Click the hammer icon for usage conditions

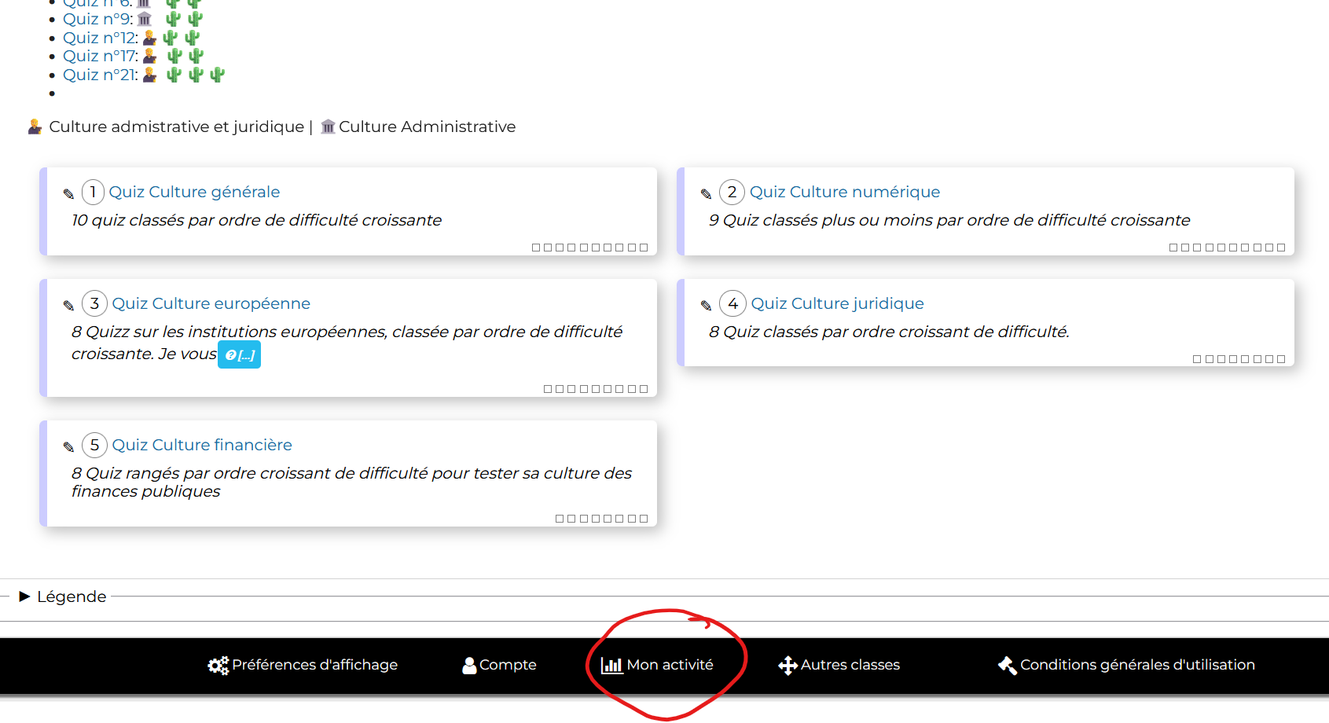[x=1007, y=666]
